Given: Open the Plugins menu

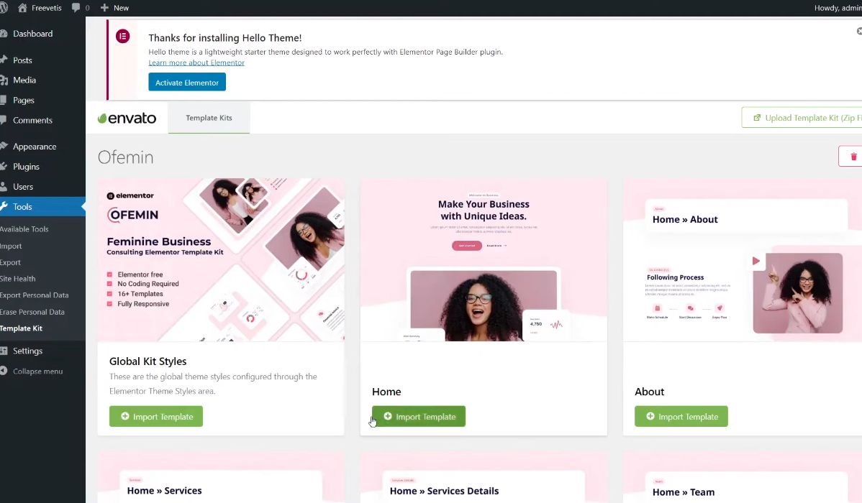Looking at the screenshot, I should (26, 167).
